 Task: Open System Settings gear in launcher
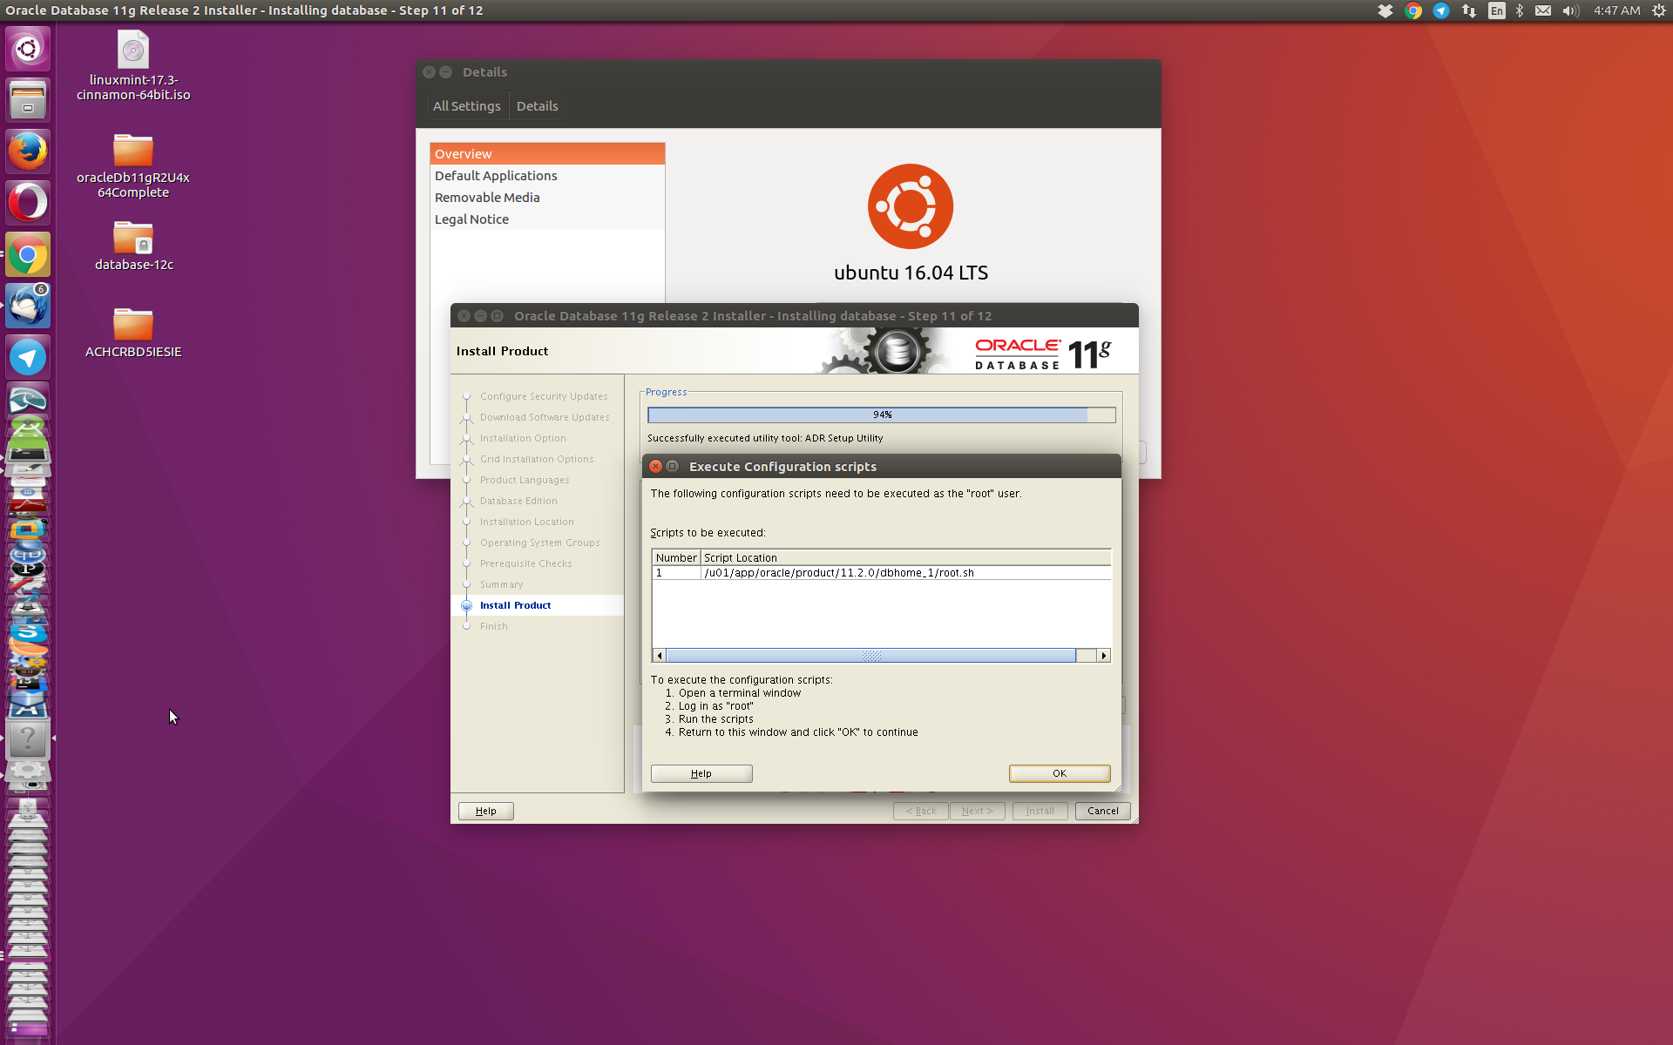click(28, 772)
